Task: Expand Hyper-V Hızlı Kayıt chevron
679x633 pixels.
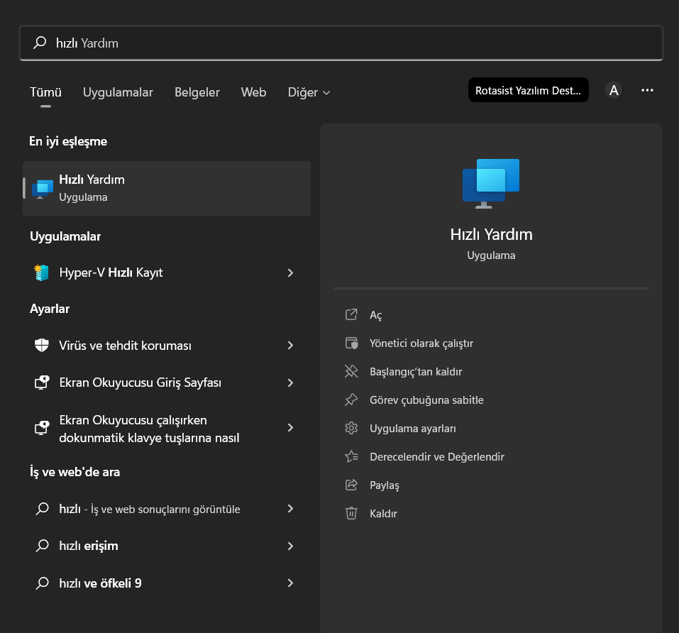Action: coord(291,273)
